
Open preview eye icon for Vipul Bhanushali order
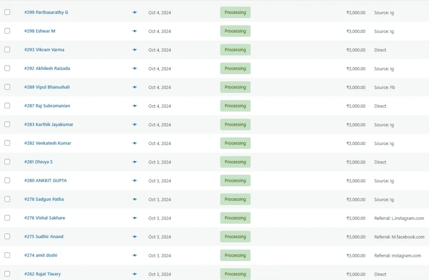point(134,87)
